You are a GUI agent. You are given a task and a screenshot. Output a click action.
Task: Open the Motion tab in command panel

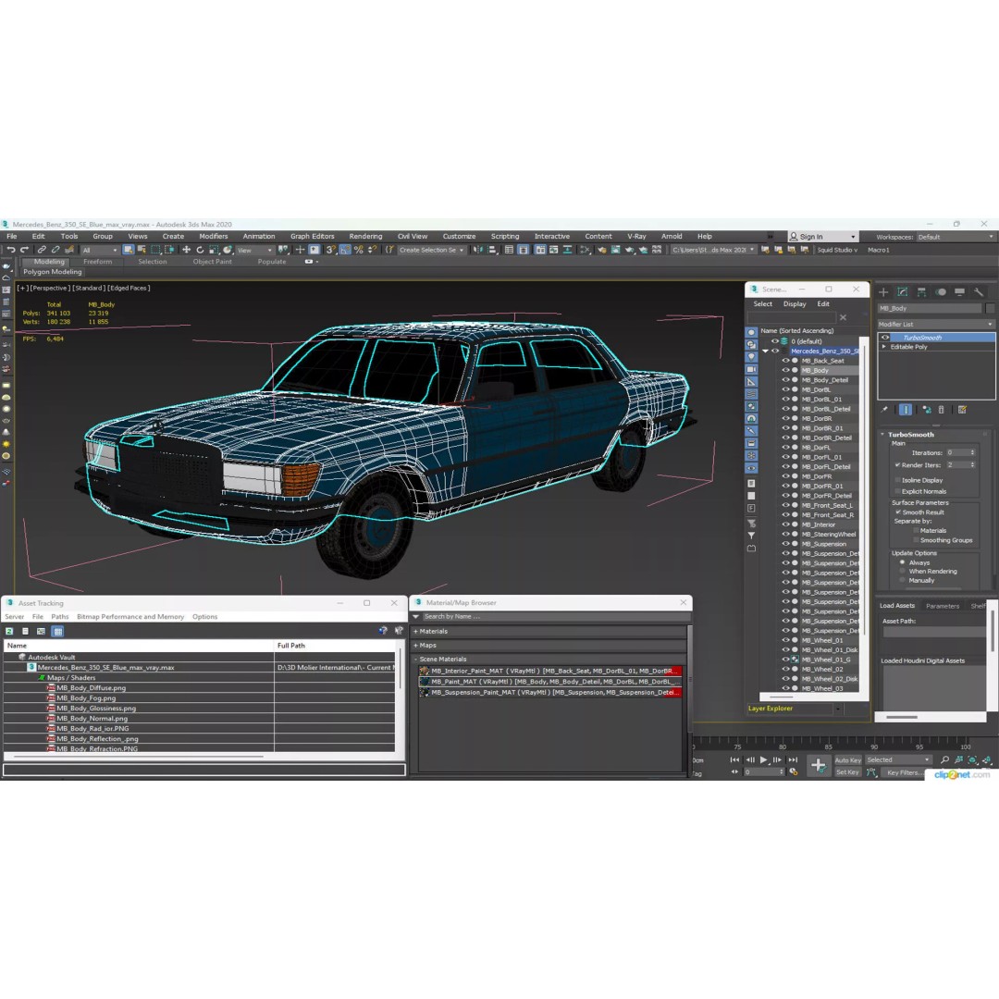click(941, 291)
